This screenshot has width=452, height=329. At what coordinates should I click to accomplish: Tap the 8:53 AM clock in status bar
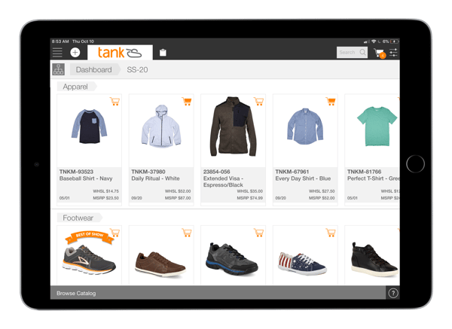60,41
